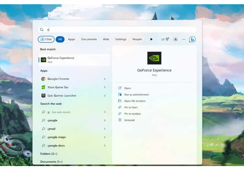The image size is (244, 170).
Task: Switch to the People filter
Action: point(137,39)
